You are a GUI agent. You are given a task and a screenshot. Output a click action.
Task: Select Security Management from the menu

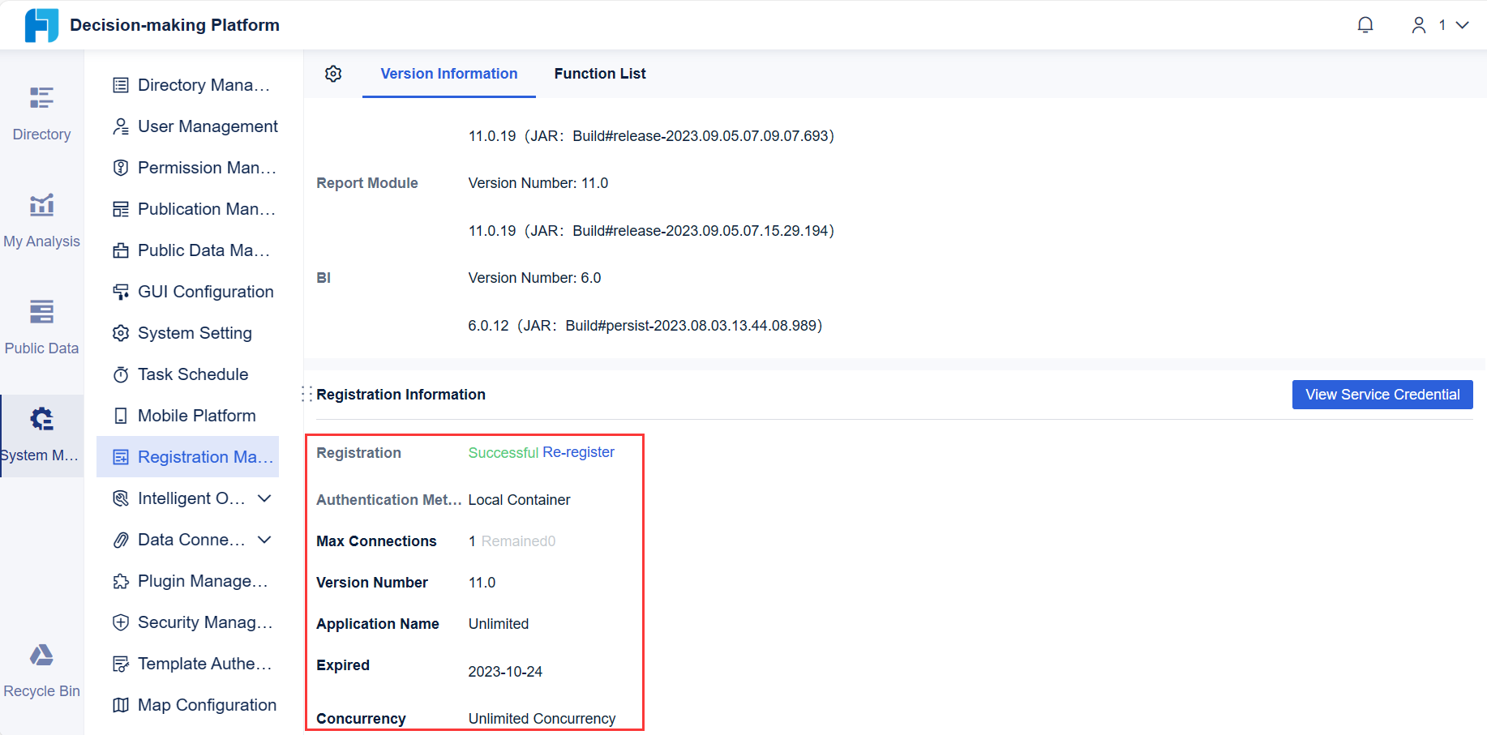coord(205,622)
